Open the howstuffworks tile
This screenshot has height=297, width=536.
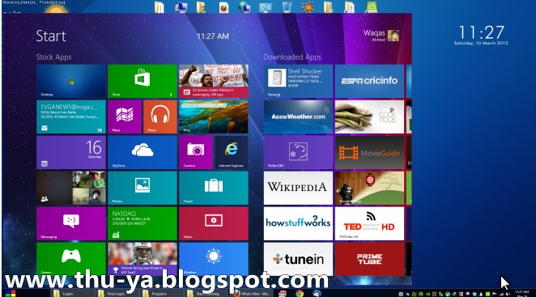pyautogui.click(x=298, y=223)
